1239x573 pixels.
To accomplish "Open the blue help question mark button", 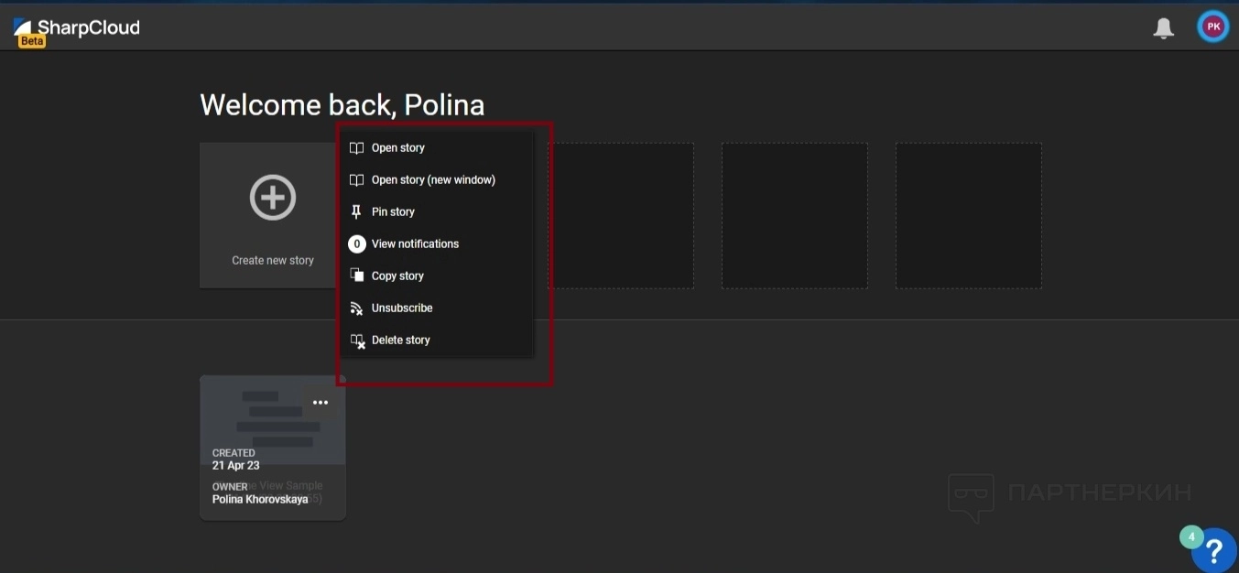I will tap(1214, 550).
